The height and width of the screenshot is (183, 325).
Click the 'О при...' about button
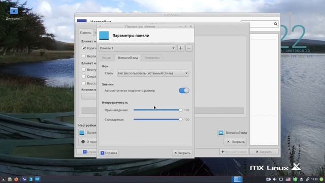pyautogui.click(x=88, y=142)
